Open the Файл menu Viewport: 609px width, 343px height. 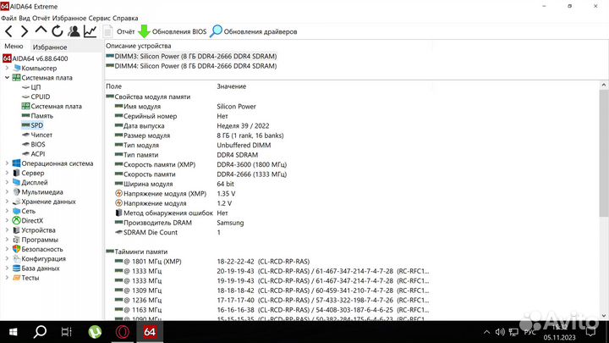8,18
